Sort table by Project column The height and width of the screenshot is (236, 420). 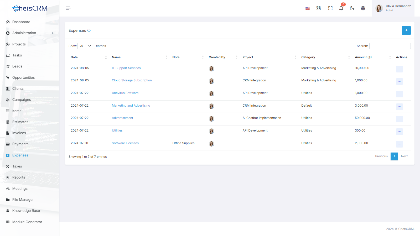pos(269,57)
